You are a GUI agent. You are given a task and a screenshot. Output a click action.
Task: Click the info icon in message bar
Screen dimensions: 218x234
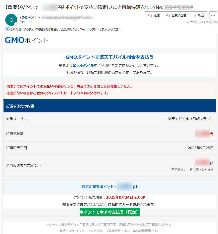tap(7, 29)
